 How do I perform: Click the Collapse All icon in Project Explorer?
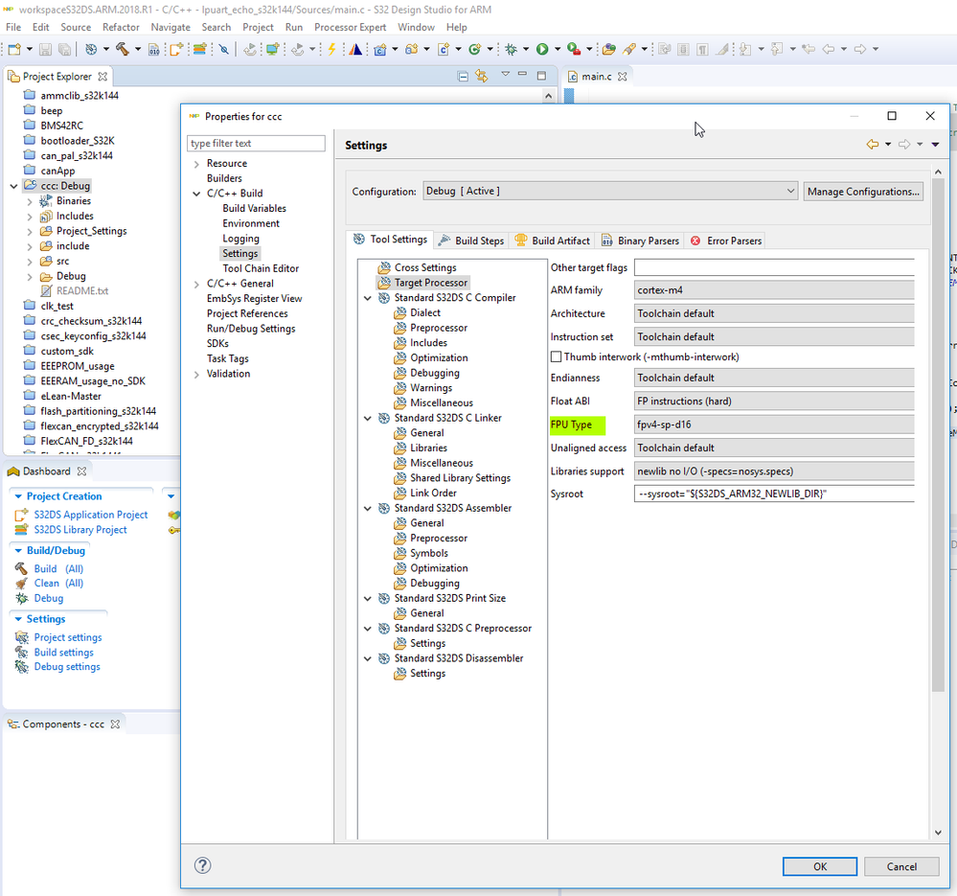click(x=463, y=77)
